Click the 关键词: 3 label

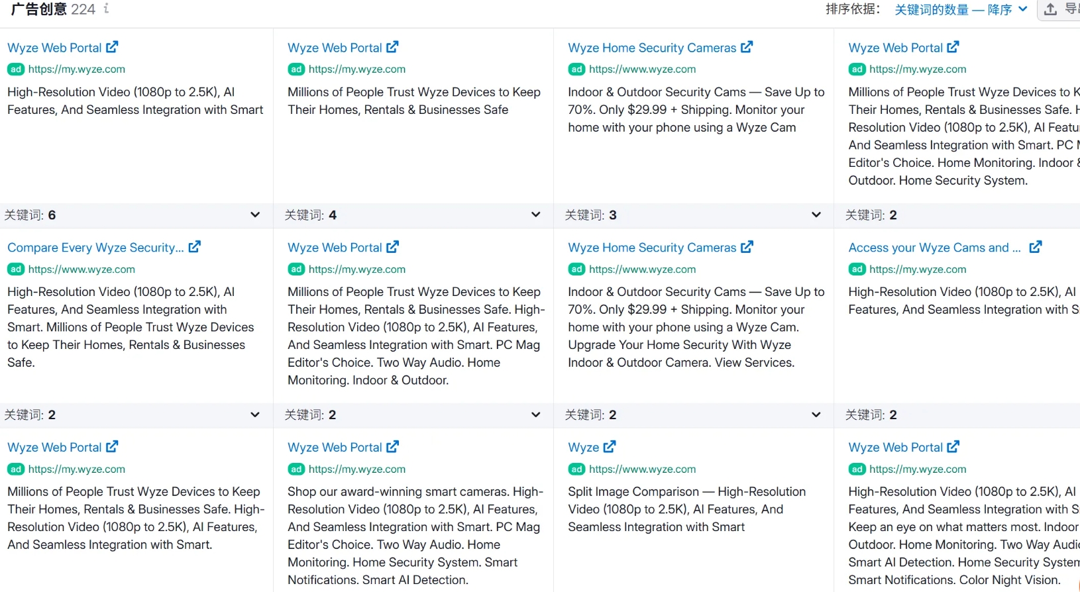click(x=590, y=215)
